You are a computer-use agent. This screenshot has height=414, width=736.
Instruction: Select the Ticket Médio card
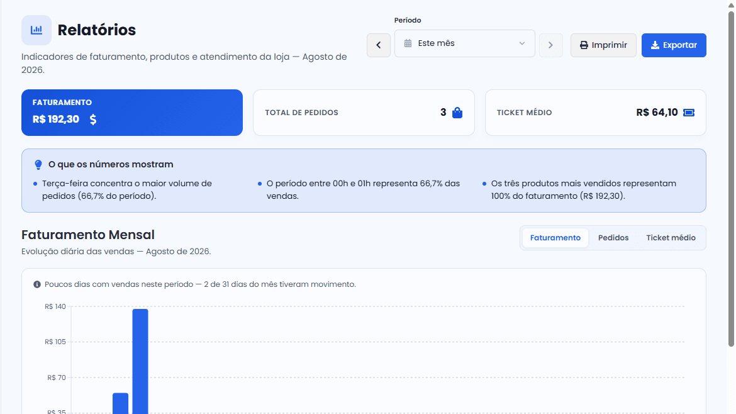596,113
